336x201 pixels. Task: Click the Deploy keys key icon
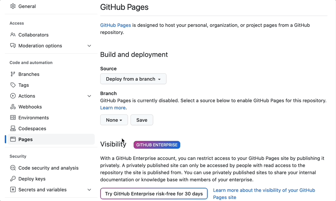(x=13, y=179)
